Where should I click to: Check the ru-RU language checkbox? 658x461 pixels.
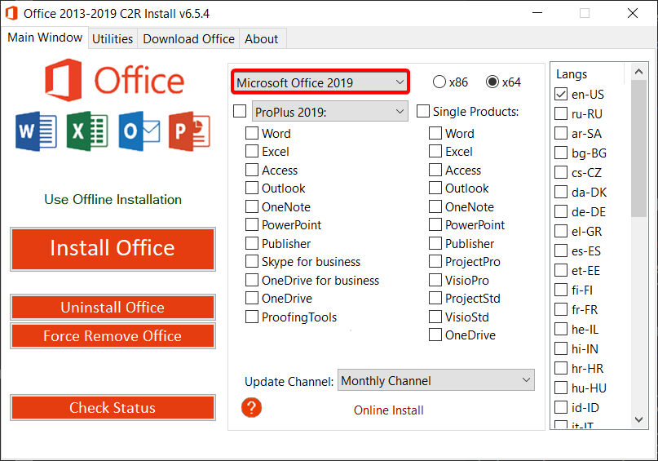point(561,114)
